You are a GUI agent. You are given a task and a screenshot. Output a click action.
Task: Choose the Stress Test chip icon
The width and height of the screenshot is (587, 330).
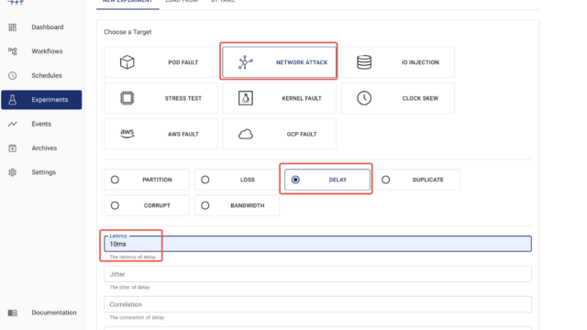(127, 98)
